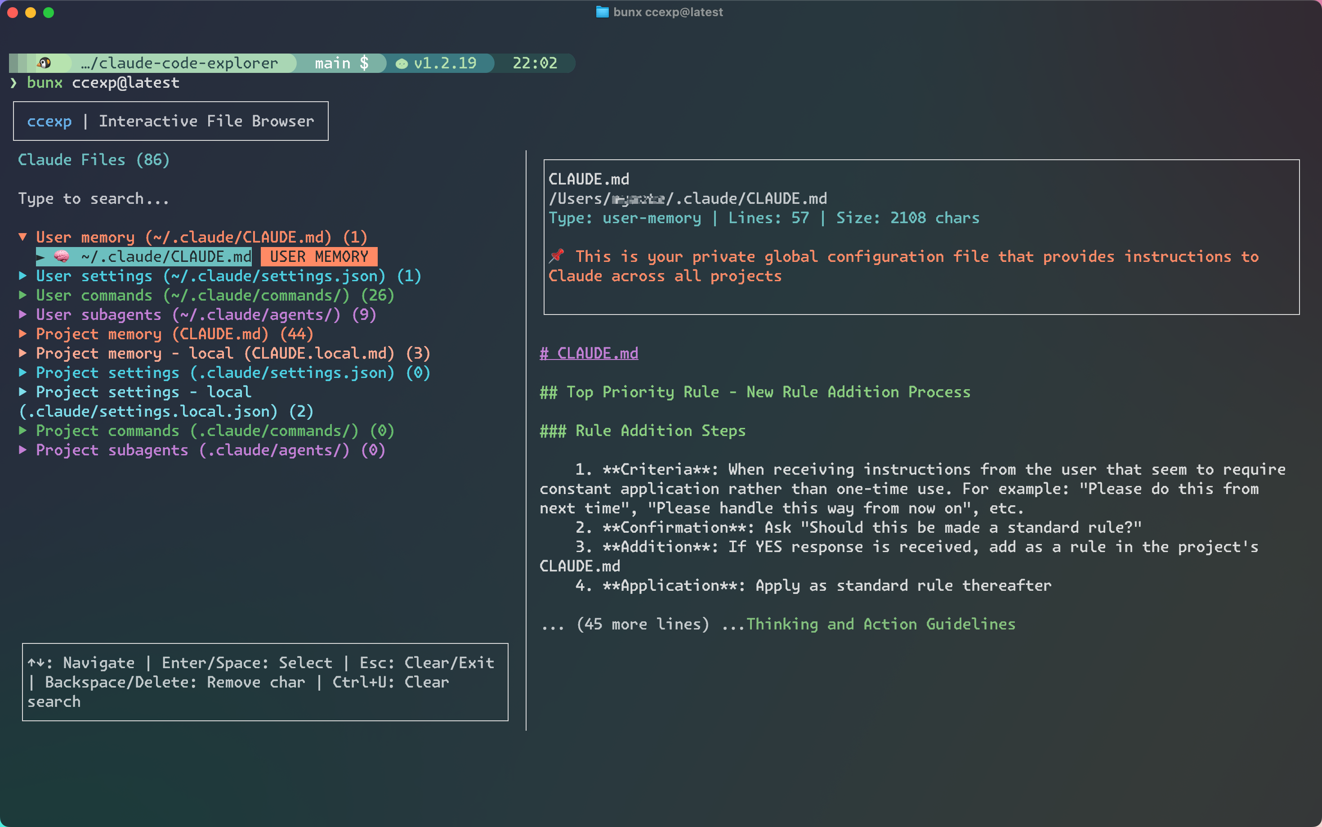The height and width of the screenshot is (827, 1322).
Task: Click the bunx ccexp@latest title bar
Action: click(x=668, y=12)
